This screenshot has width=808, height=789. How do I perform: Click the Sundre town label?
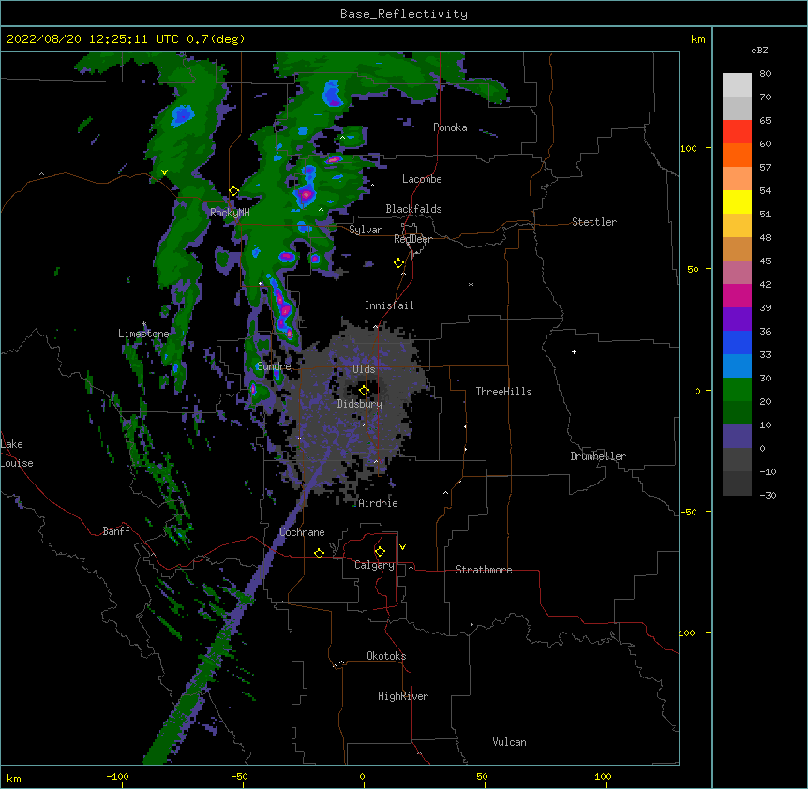point(274,366)
